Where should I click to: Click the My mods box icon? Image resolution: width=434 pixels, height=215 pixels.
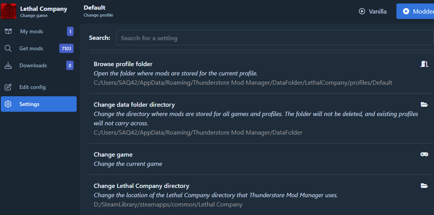coord(8,31)
